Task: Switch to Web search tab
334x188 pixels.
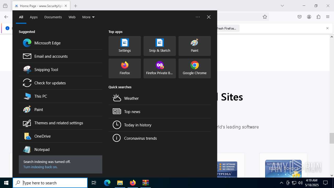Action: coord(72,17)
